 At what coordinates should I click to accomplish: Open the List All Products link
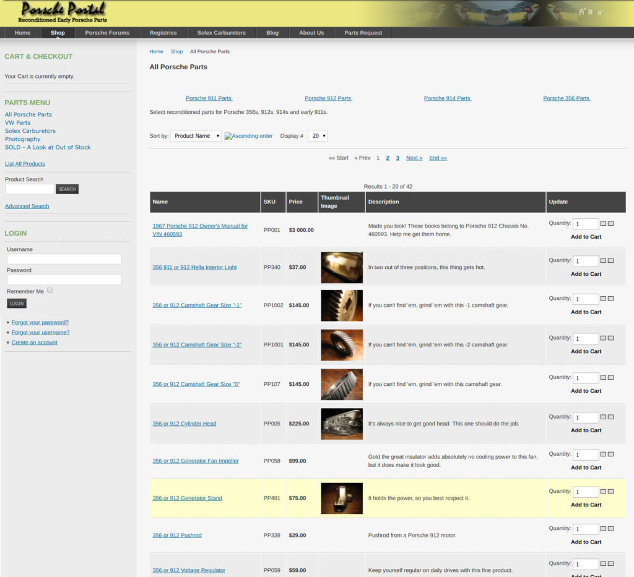[25, 163]
